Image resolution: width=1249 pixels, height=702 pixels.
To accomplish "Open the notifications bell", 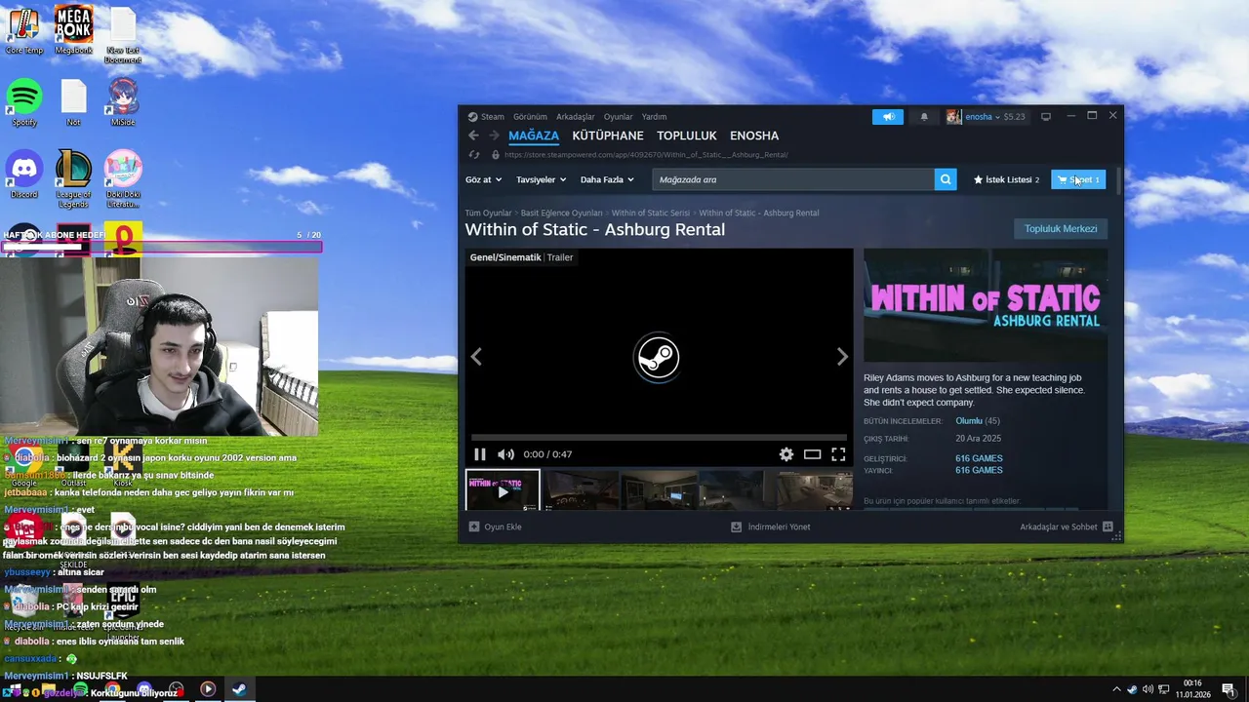I will [x=924, y=117].
